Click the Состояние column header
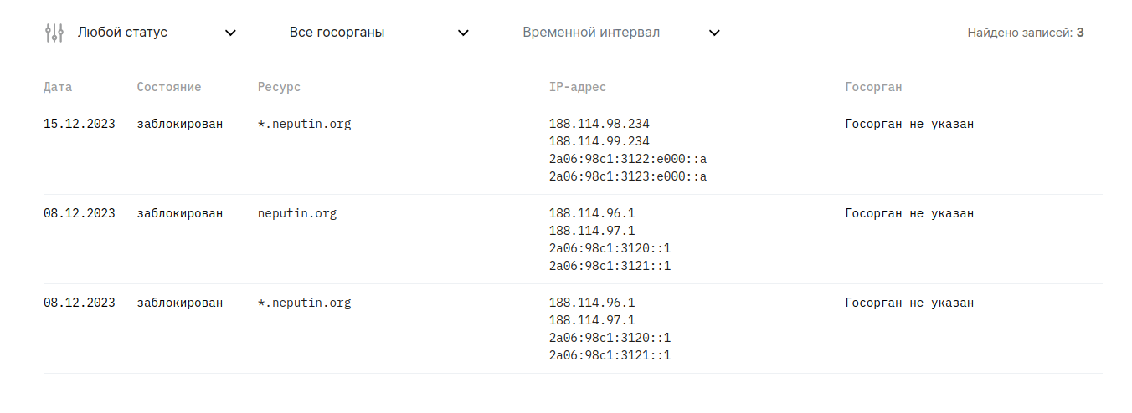The height and width of the screenshot is (413, 1132). click(x=169, y=87)
